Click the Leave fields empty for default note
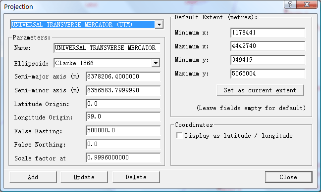This screenshot has width=321, height=192. point(251,108)
